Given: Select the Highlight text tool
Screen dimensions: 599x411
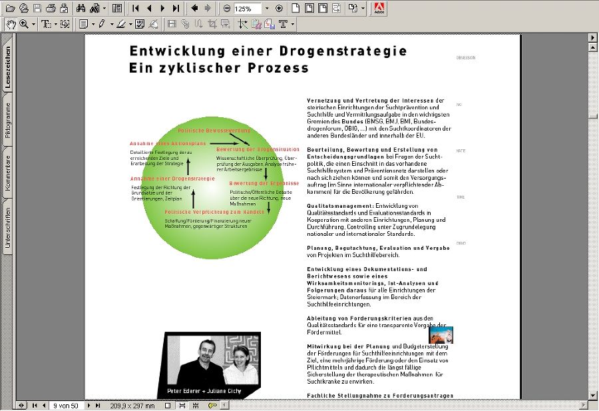Looking at the screenshot, I should coord(121,24).
